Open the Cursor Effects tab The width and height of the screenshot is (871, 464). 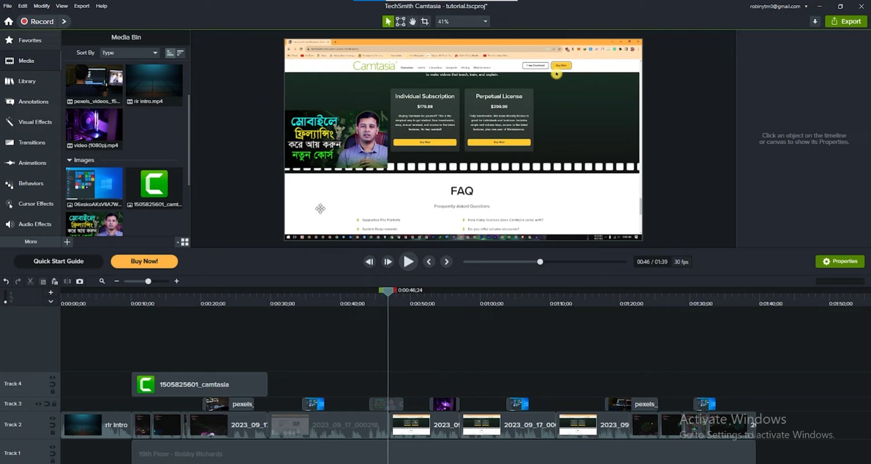(x=30, y=204)
